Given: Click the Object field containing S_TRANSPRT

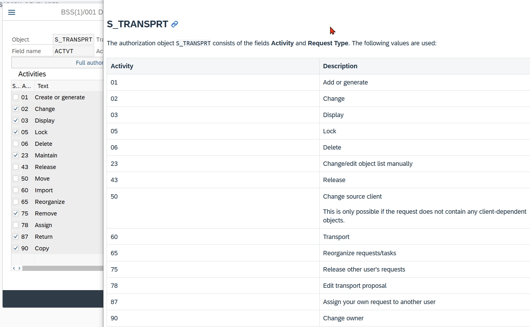Looking at the screenshot, I should pyautogui.click(x=73, y=39).
